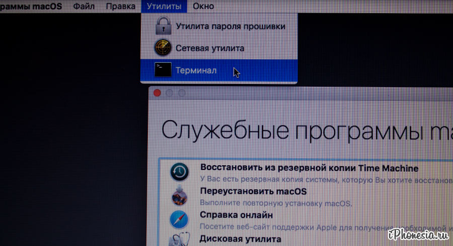Click the macOS installer icon

click(x=179, y=196)
